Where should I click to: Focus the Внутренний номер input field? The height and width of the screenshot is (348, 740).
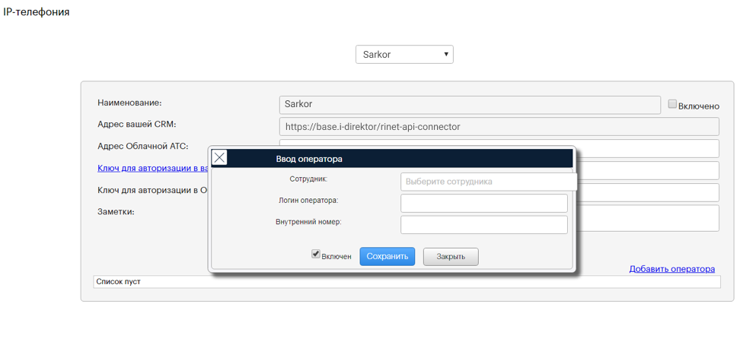coord(483,224)
